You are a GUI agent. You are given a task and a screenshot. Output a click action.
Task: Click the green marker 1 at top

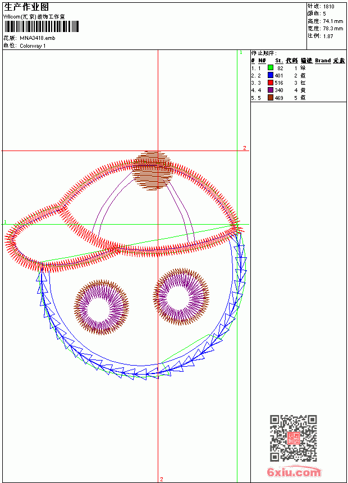click(241, 53)
